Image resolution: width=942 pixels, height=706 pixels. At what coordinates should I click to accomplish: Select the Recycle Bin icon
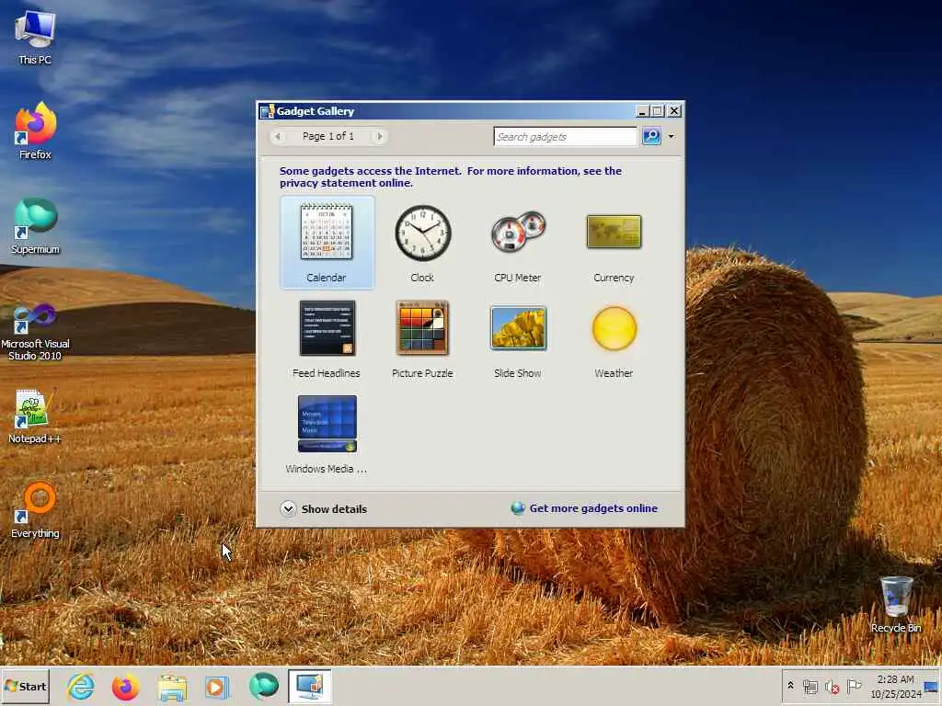tap(896, 605)
